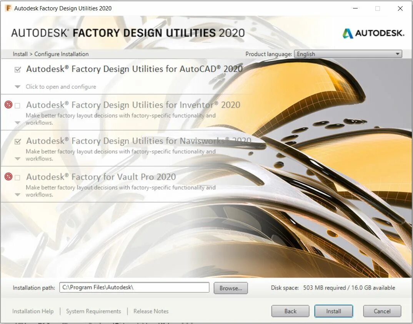Click 'Install > Configure Installation' breadcrumb text

[51, 54]
